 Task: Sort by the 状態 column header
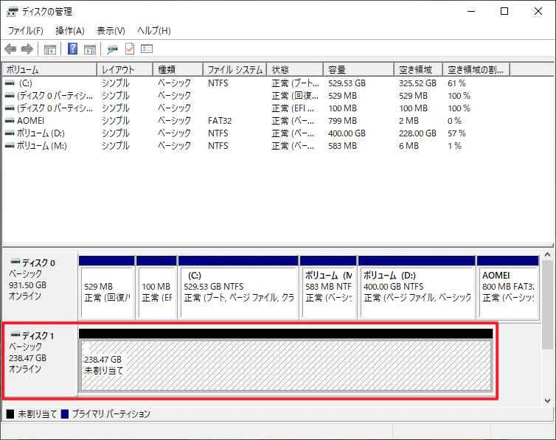(x=296, y=69)
